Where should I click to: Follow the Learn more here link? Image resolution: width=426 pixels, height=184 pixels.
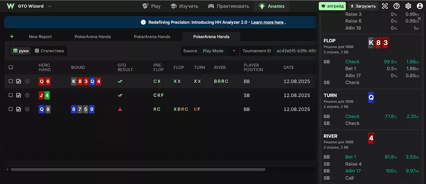tap(267, 22)
